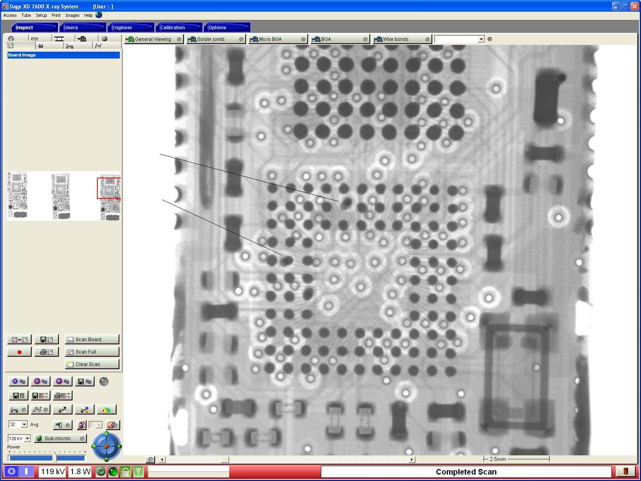Open the Users tab
The width and height of the screenshot is (641, 481).
83,27
